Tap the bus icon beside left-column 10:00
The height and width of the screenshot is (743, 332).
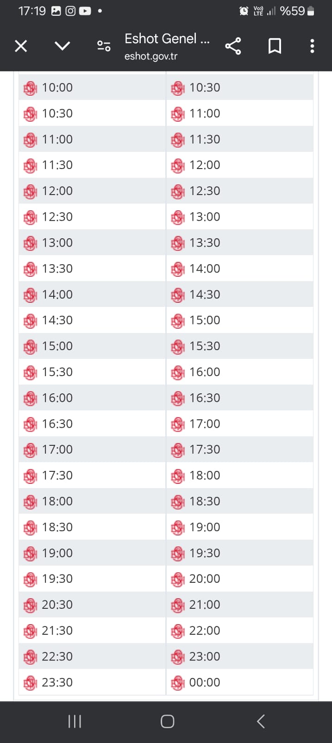pyautogui.click(x=30, y=88)
